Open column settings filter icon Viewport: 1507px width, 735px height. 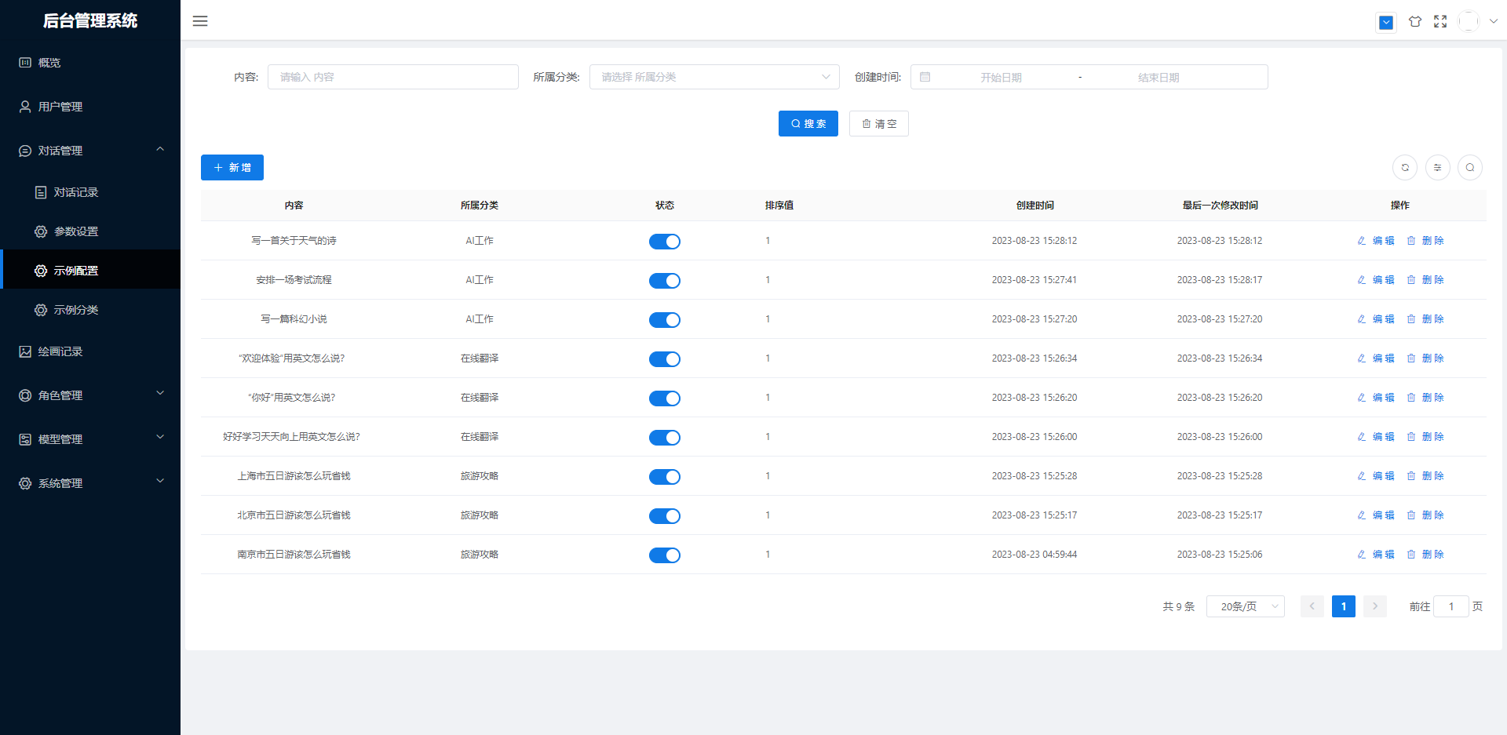(x=1437, y=167)
